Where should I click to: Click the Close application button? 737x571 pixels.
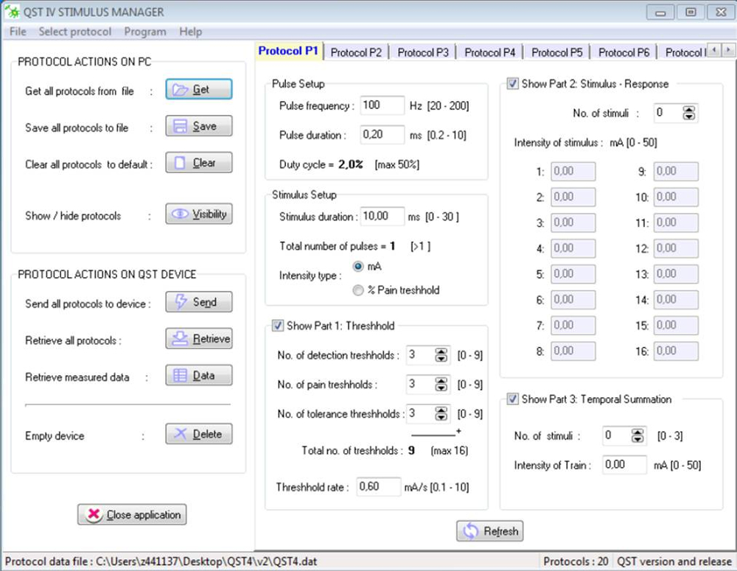[133, 515]
